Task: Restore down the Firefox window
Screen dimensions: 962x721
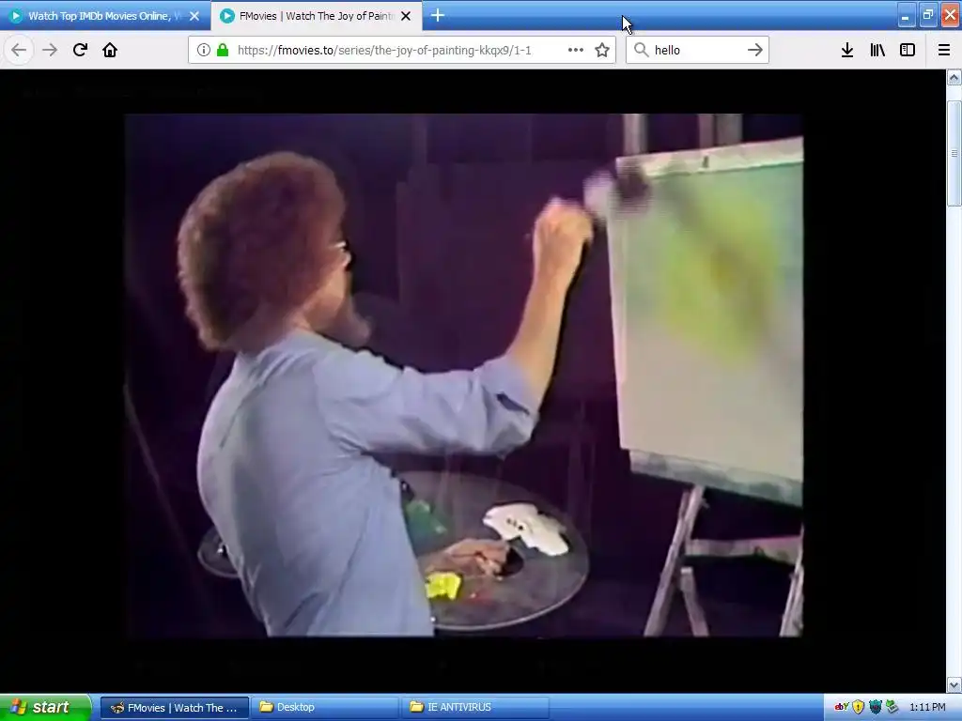Action: point(928,15)
